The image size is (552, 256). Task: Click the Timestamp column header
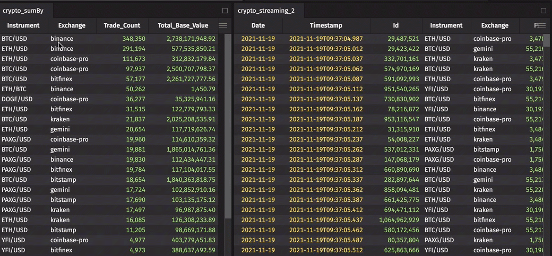tap(326, 25)
